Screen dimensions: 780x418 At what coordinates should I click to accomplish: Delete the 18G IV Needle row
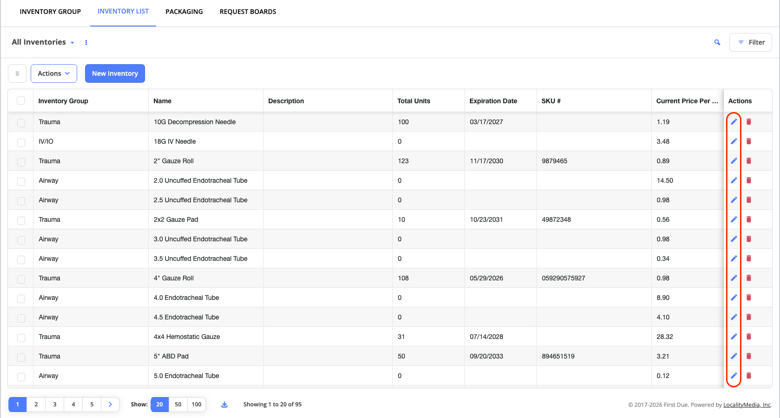749,141
